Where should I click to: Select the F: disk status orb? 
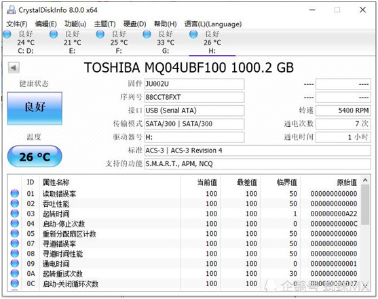[100, 34]
